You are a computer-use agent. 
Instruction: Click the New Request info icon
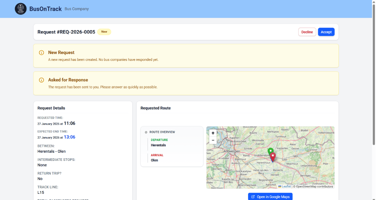(41, 52)
